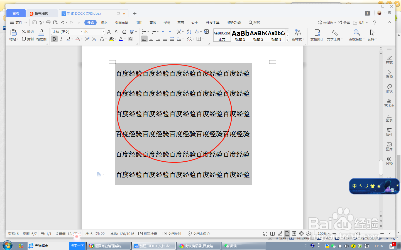Screen dimensions: 401x250
Task: Set justified paragraph alignment
Action: [x=165, y=39]
